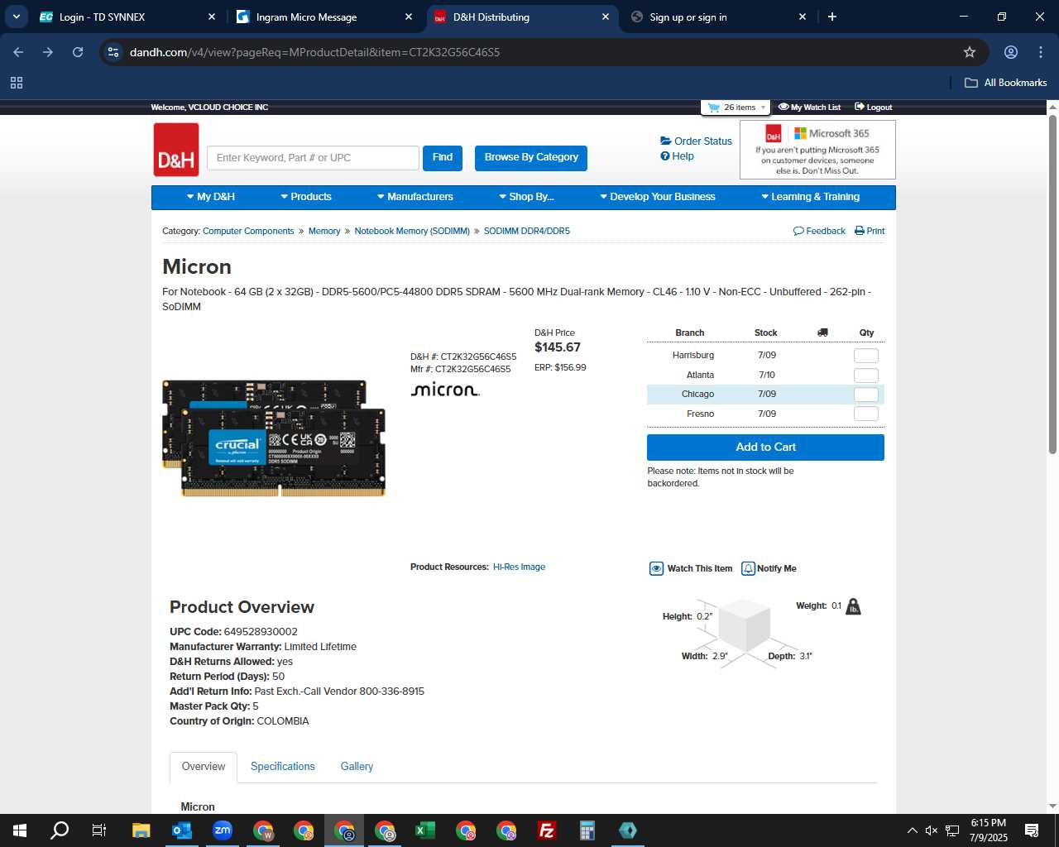
Task: Open the Help link
Action: coord(677,156)
